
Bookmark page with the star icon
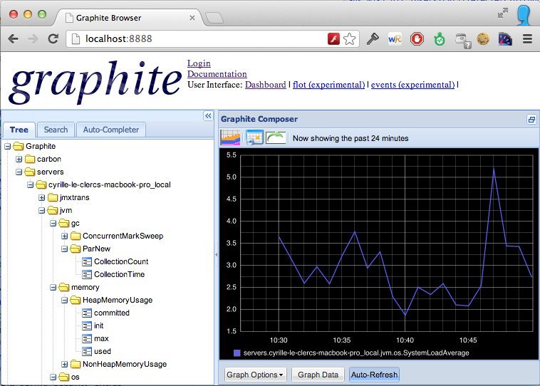[x=349, y=39]
